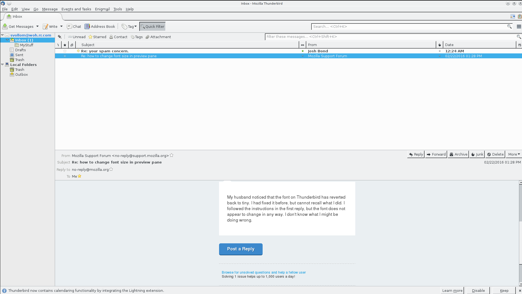Sort messages by From column

click(371, 45)
